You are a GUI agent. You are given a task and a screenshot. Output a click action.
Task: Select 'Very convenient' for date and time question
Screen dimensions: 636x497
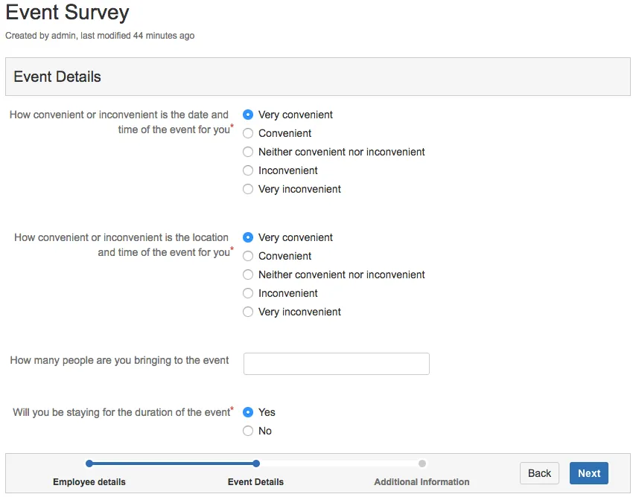pos(248,115)
